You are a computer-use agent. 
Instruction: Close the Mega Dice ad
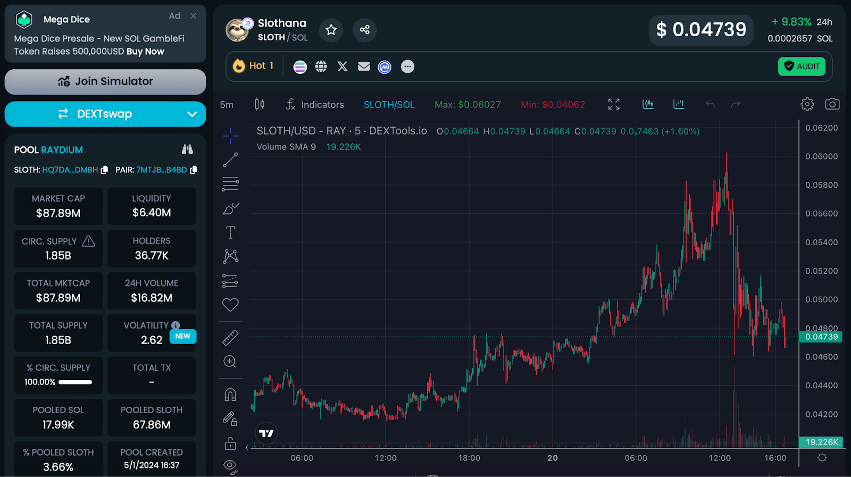click(x=194, y=16)
